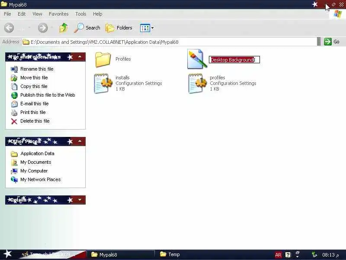Image resolution: width=346 pixels, height=260 pixels.
Task: Toggle the Folders pane
Action: click(x=119, y=28)
